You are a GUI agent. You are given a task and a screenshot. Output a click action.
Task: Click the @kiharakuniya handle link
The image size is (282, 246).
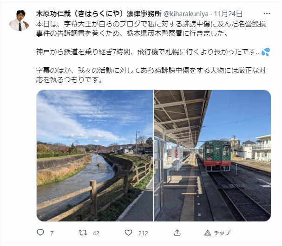click(186, 14)
